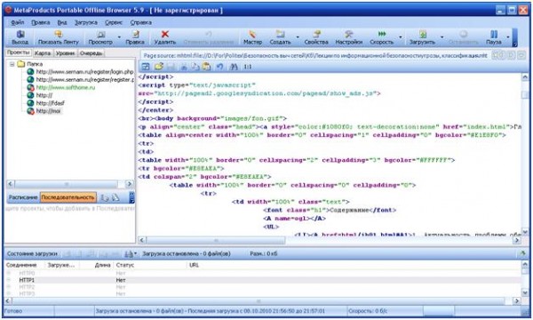
Task: Click the Просмотр (Preview) toolbar icon
Action: click(100, 34)
